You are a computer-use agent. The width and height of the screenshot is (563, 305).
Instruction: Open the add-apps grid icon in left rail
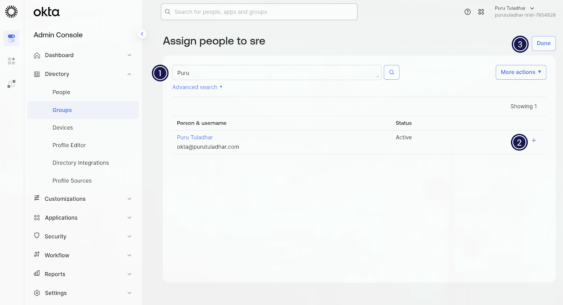pos(11,61)
